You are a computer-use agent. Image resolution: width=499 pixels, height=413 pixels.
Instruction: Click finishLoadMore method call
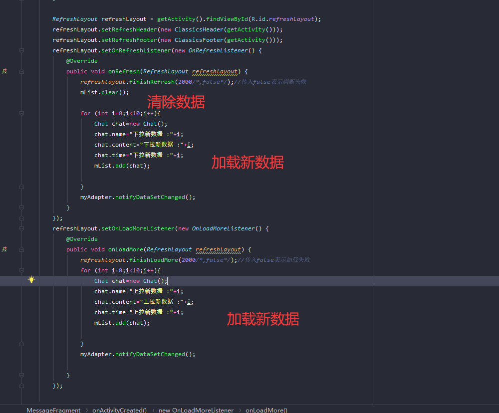[x=154, y=260]
